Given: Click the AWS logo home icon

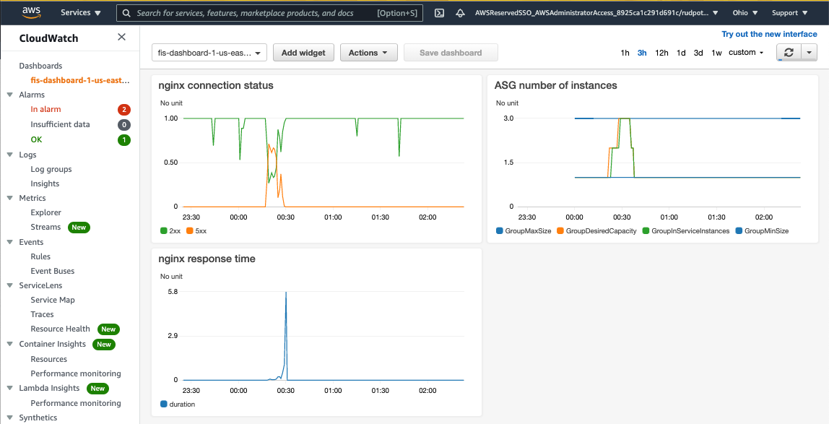Looking at the screenshot, I should click(32, 13).
